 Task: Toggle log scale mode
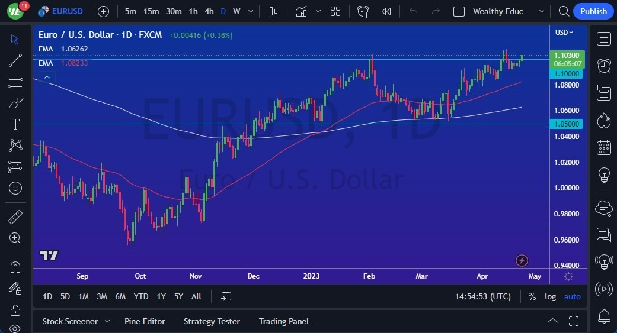click(550, 296)
